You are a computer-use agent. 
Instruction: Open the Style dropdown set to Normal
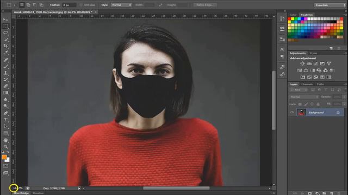121,5
